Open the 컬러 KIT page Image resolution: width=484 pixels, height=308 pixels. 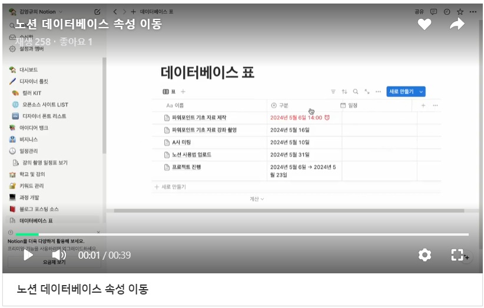point(31,93)
